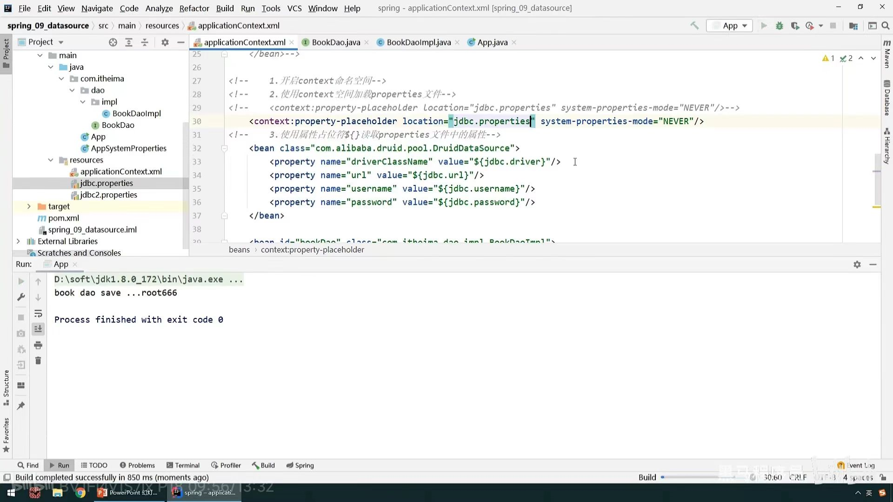Click Select Opened File target icon

[113, 42]
